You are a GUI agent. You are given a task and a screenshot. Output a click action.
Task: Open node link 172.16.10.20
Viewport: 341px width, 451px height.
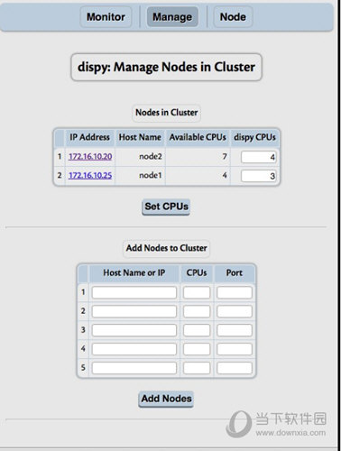(x=90, y=156)
